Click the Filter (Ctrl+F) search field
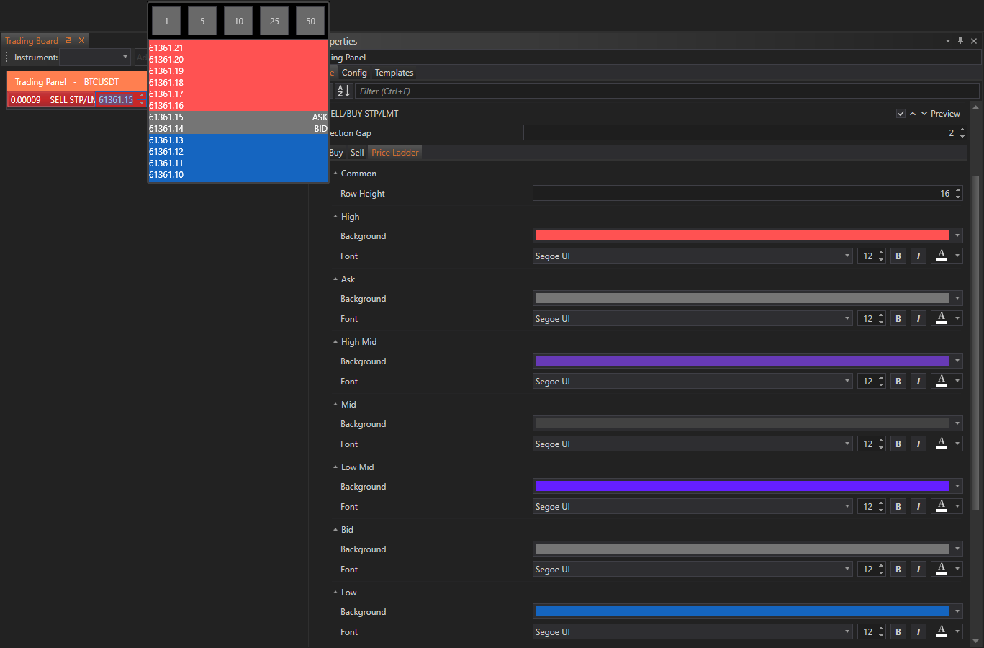Viewport: 984px width, 648px height. 667,91
